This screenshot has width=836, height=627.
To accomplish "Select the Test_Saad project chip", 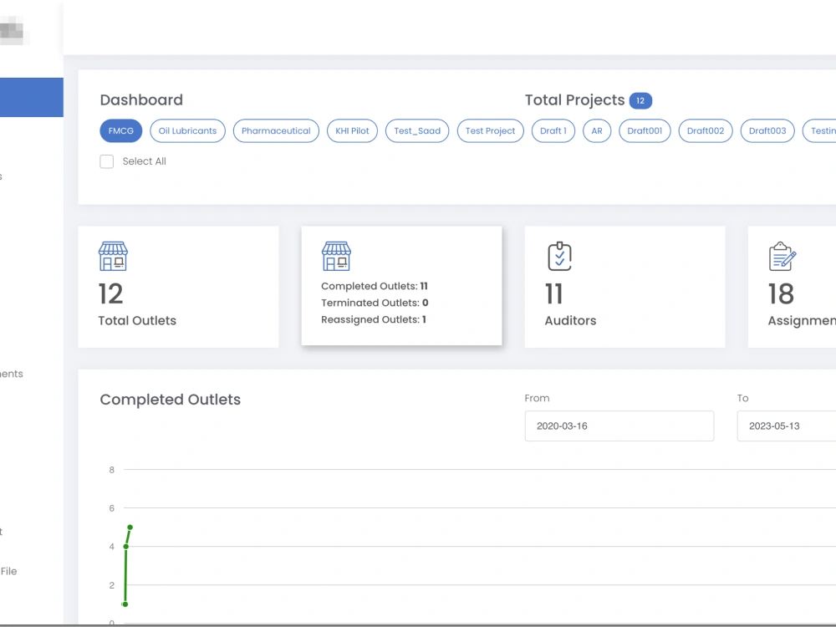I will click(417, 130).
